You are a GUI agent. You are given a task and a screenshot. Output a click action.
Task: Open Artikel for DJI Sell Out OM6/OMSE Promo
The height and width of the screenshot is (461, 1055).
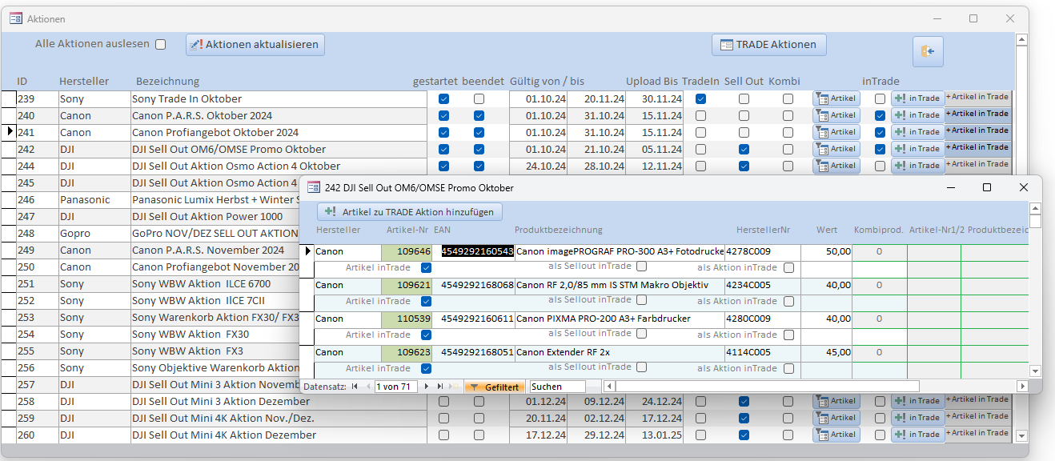836,149
